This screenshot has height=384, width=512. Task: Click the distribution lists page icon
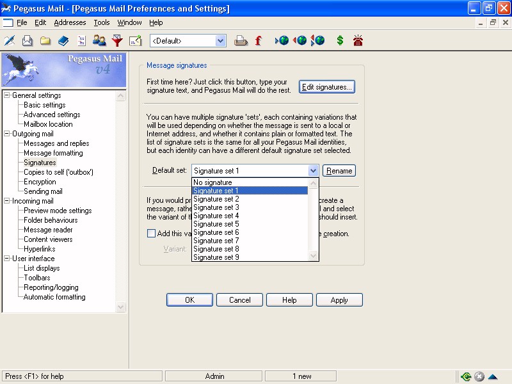pyautogui.click(x=81, y=40)
